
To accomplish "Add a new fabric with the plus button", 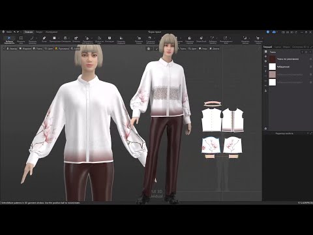I will [x=303, y=52].
